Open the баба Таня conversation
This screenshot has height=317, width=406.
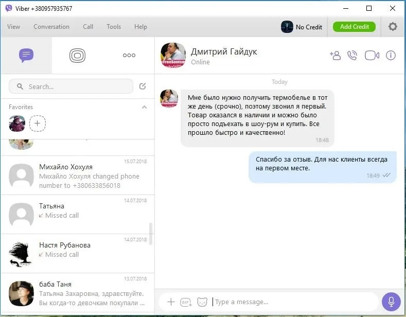pos(77,293)
